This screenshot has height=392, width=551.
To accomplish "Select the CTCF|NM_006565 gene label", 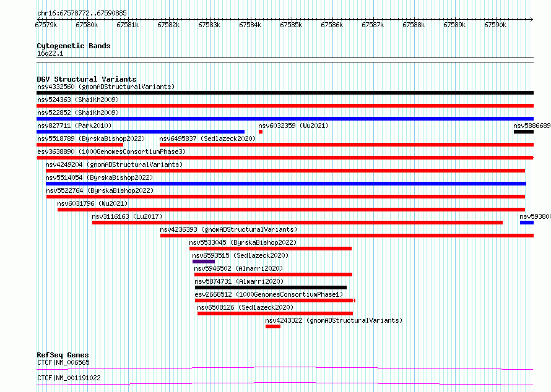I will 63,362.
